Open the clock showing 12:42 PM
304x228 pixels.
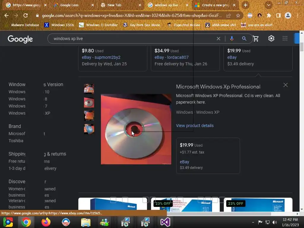pos(290,222)
